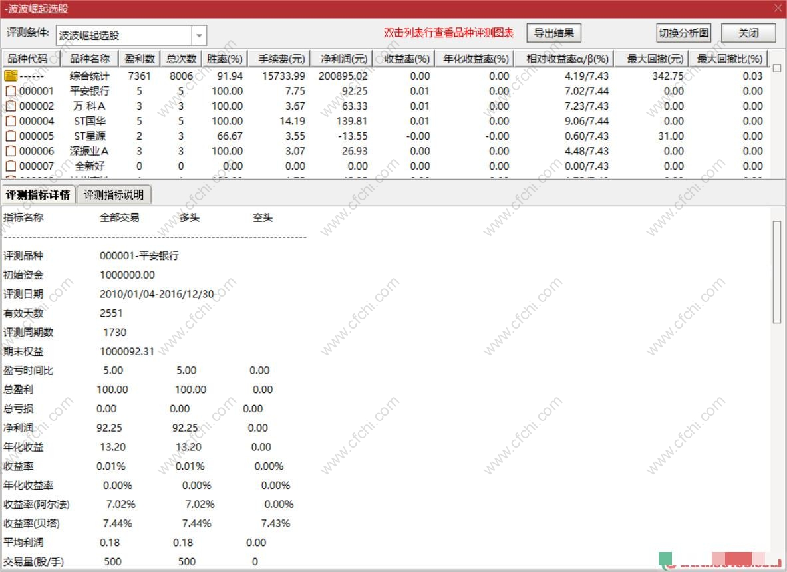Viewport: 787px width, 572px height.
Task: Click the 收益率(贝塔) row label
Action: coord(32,523)
